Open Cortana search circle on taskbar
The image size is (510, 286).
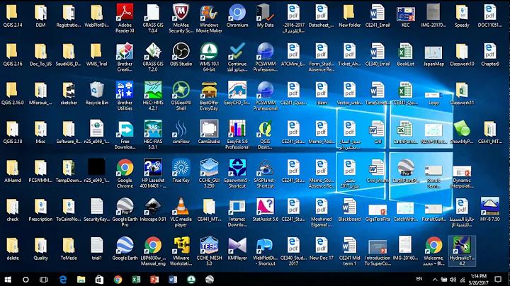[x=25, y=280]
